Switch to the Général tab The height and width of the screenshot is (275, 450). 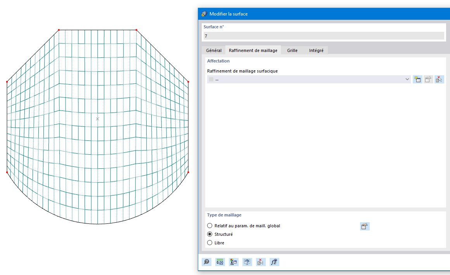tap(214, 50)
